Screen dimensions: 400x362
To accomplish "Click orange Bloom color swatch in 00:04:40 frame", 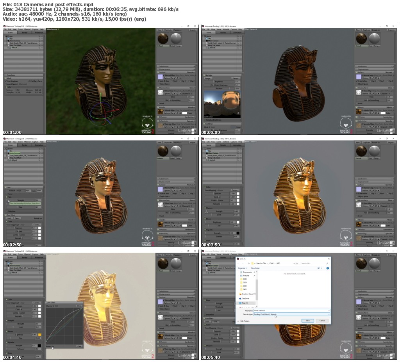I will [39, 334].
